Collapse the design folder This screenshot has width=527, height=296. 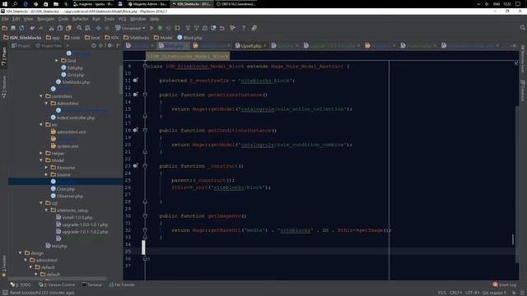[20, 253]
